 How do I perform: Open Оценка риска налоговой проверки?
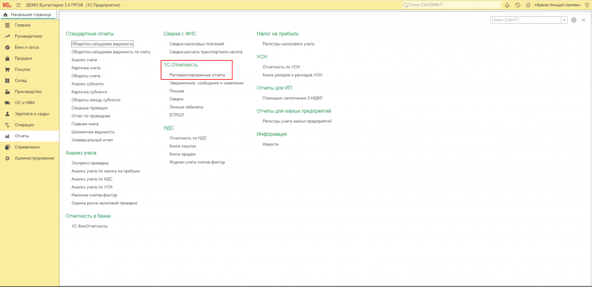coord(104,203)
